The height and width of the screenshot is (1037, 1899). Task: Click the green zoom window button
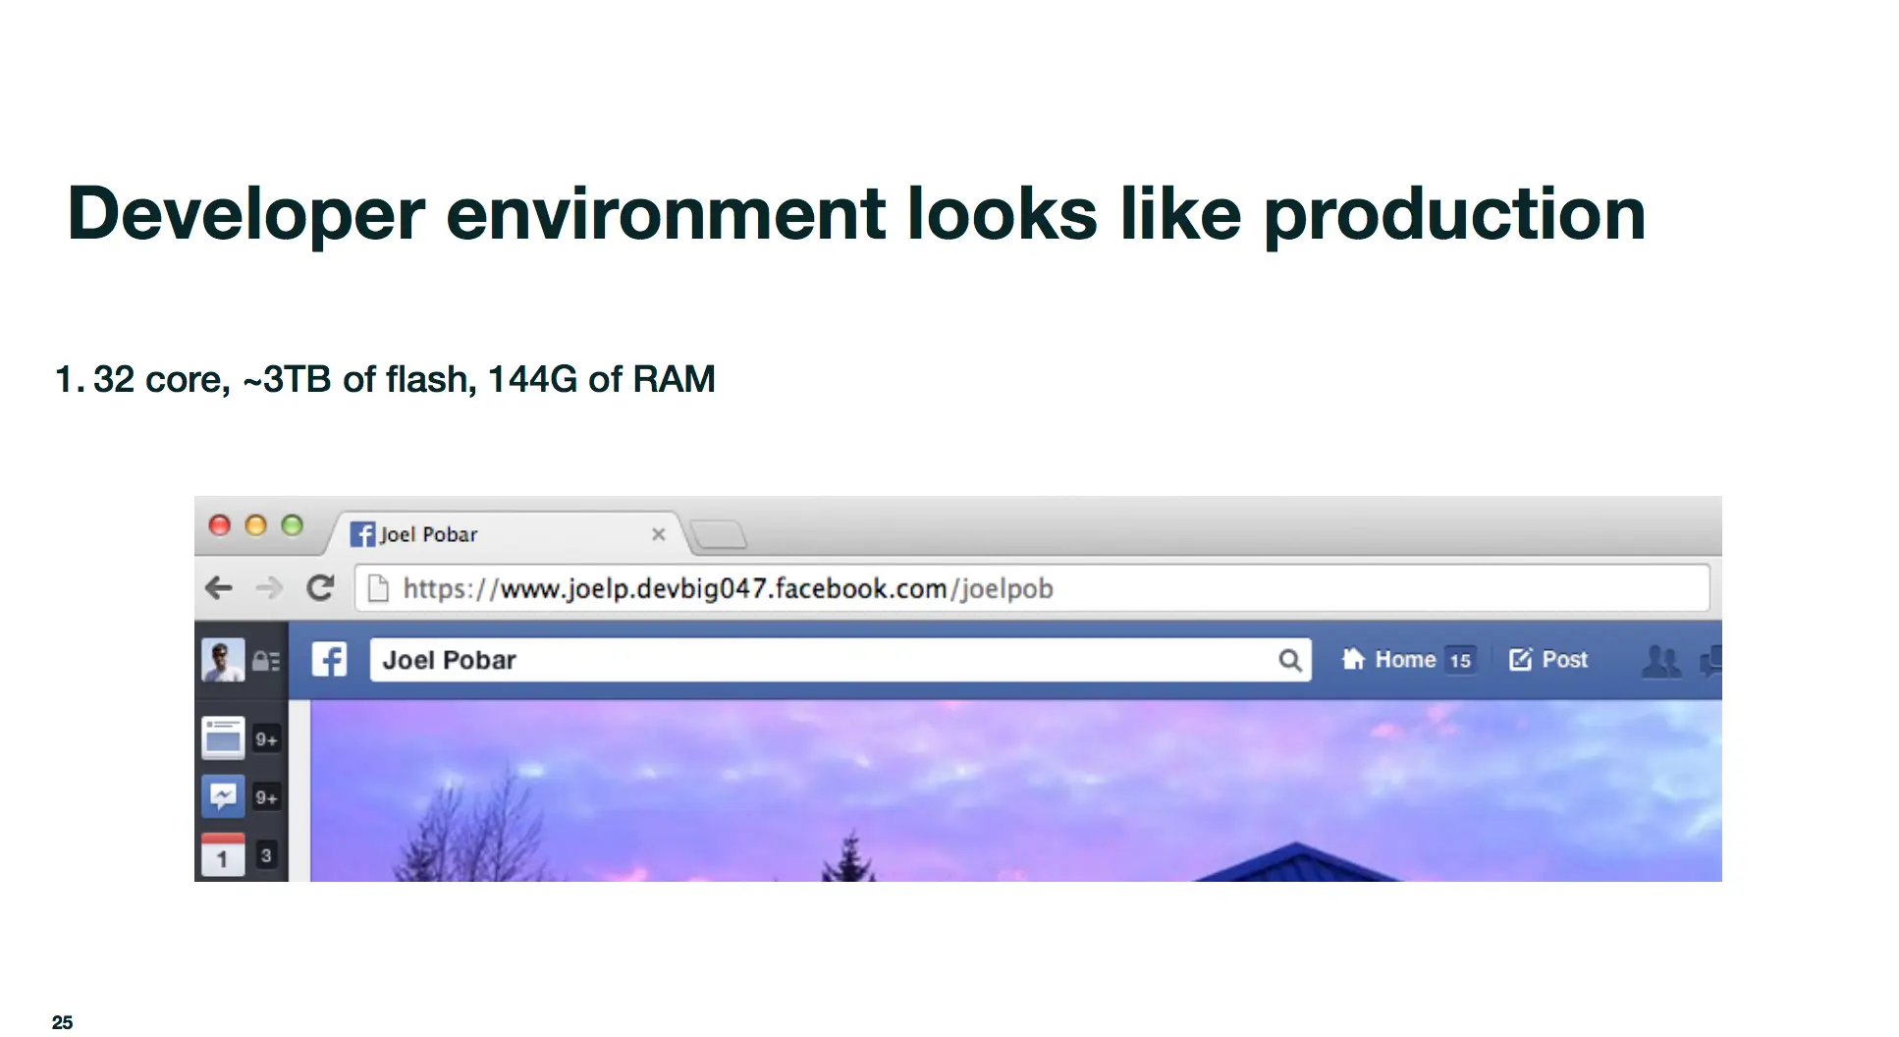pyautogui.click(x=292, y=525)
